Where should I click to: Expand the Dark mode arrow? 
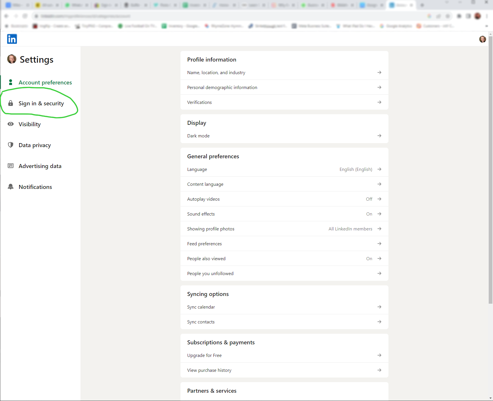click(379, 136)
